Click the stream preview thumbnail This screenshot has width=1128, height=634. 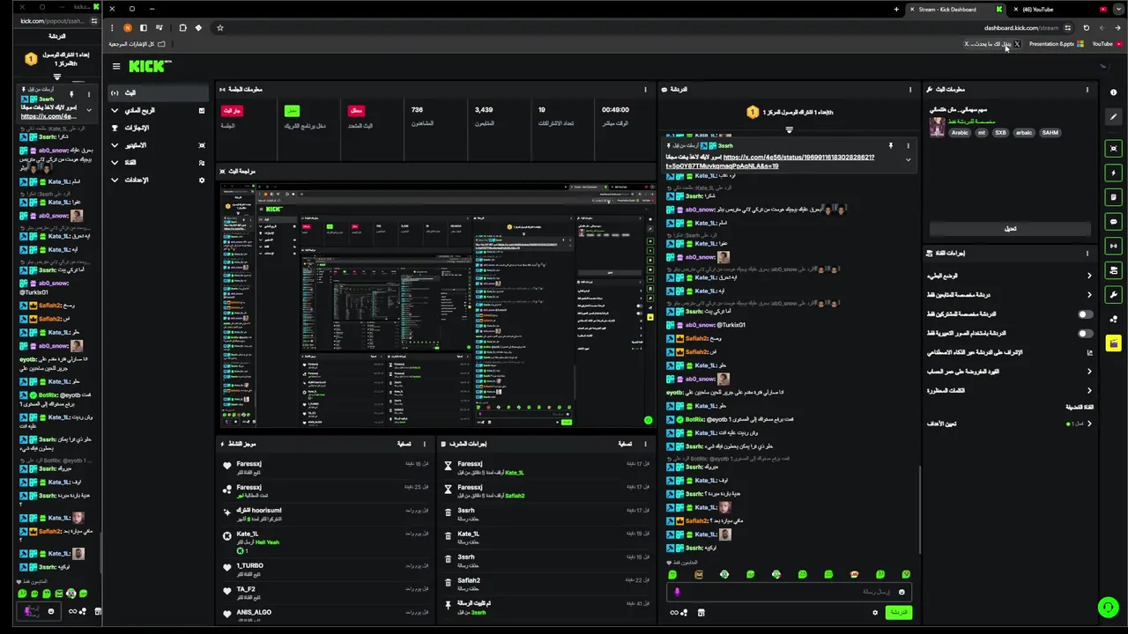pyautogui.click(x=437, y=305)
